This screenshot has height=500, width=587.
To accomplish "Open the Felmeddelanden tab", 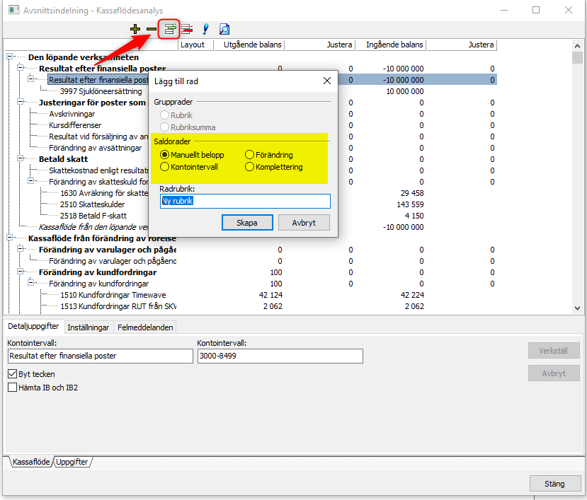I will 145,327.
